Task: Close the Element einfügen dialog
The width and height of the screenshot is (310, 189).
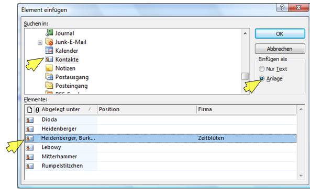Action: [298, 8]
